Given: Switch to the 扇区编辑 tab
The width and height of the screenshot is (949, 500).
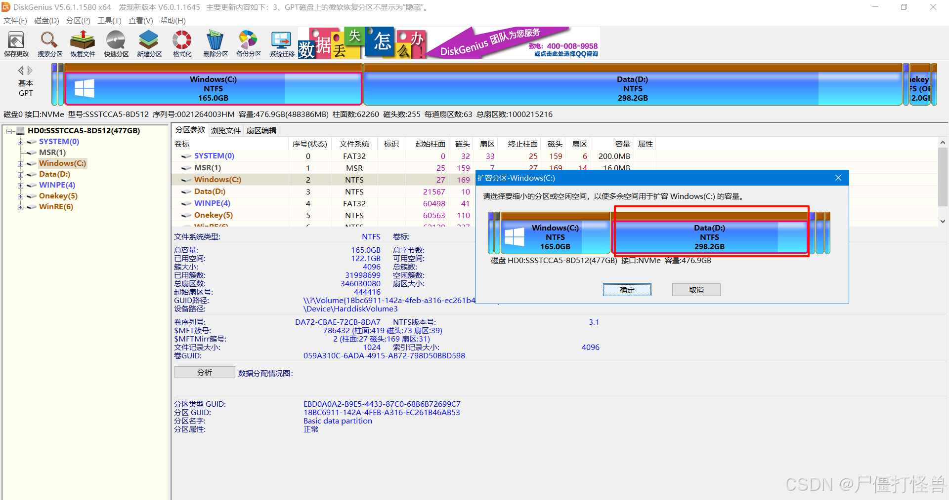Looking at the screenshot, I should tap(261, 130).
